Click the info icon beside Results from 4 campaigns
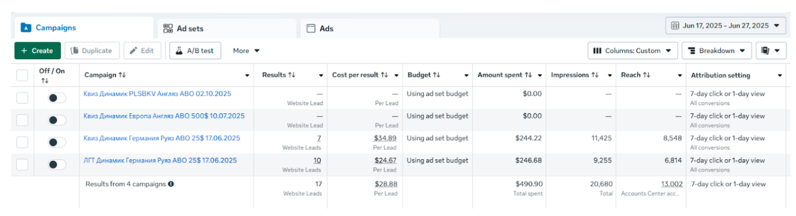 click(171, 184)
